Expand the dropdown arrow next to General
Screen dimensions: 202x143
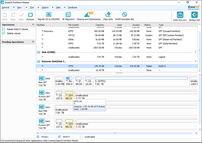[14, 7]
